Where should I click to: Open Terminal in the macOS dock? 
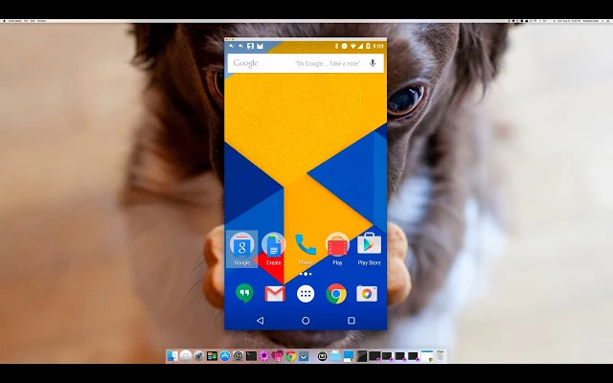251,356
